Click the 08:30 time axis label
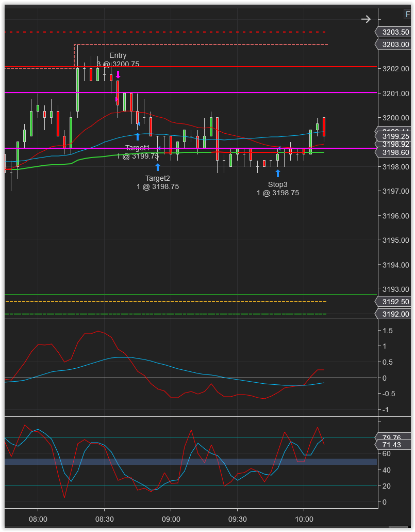Image resolution: width=415 pixels, height=532 pixels. point(104,520)
